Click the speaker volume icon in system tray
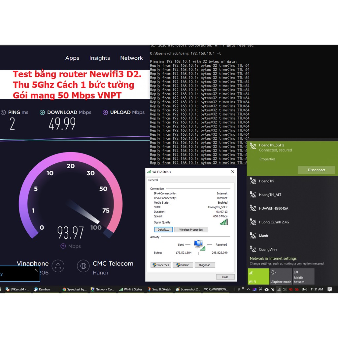 pyautogui.click(x=284, y=289)
